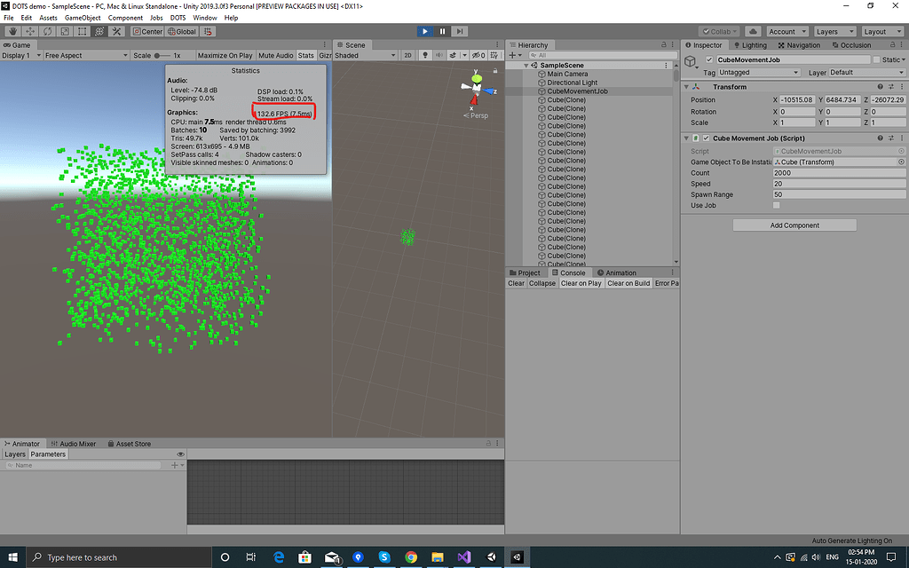Click Clear on Play in the Console
This screenshot has width=909, height=568.
[581, 283]
